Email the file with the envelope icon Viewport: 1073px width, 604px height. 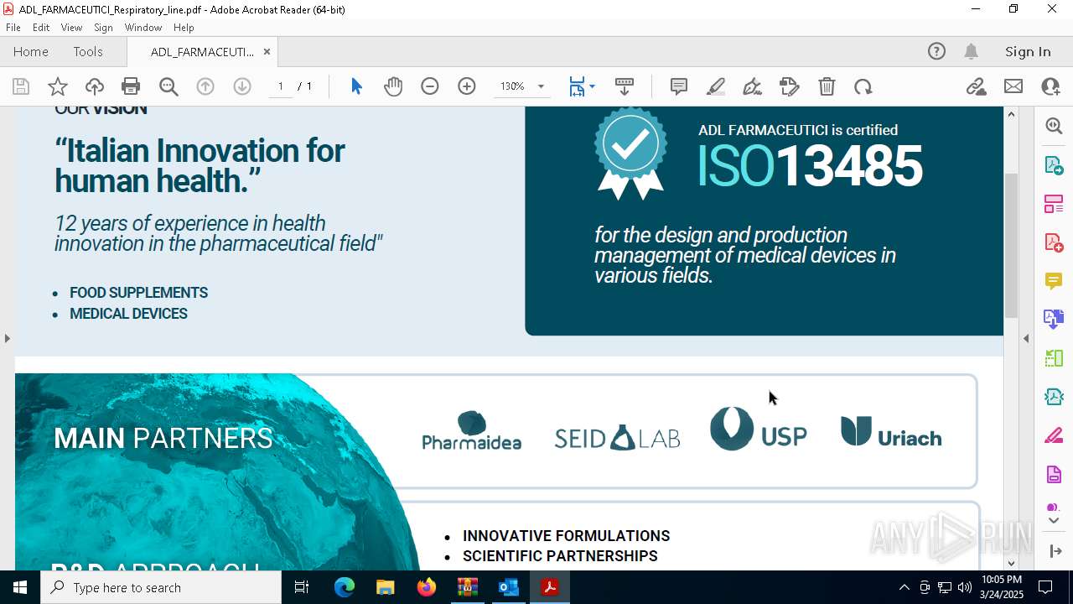[1013, 86]
